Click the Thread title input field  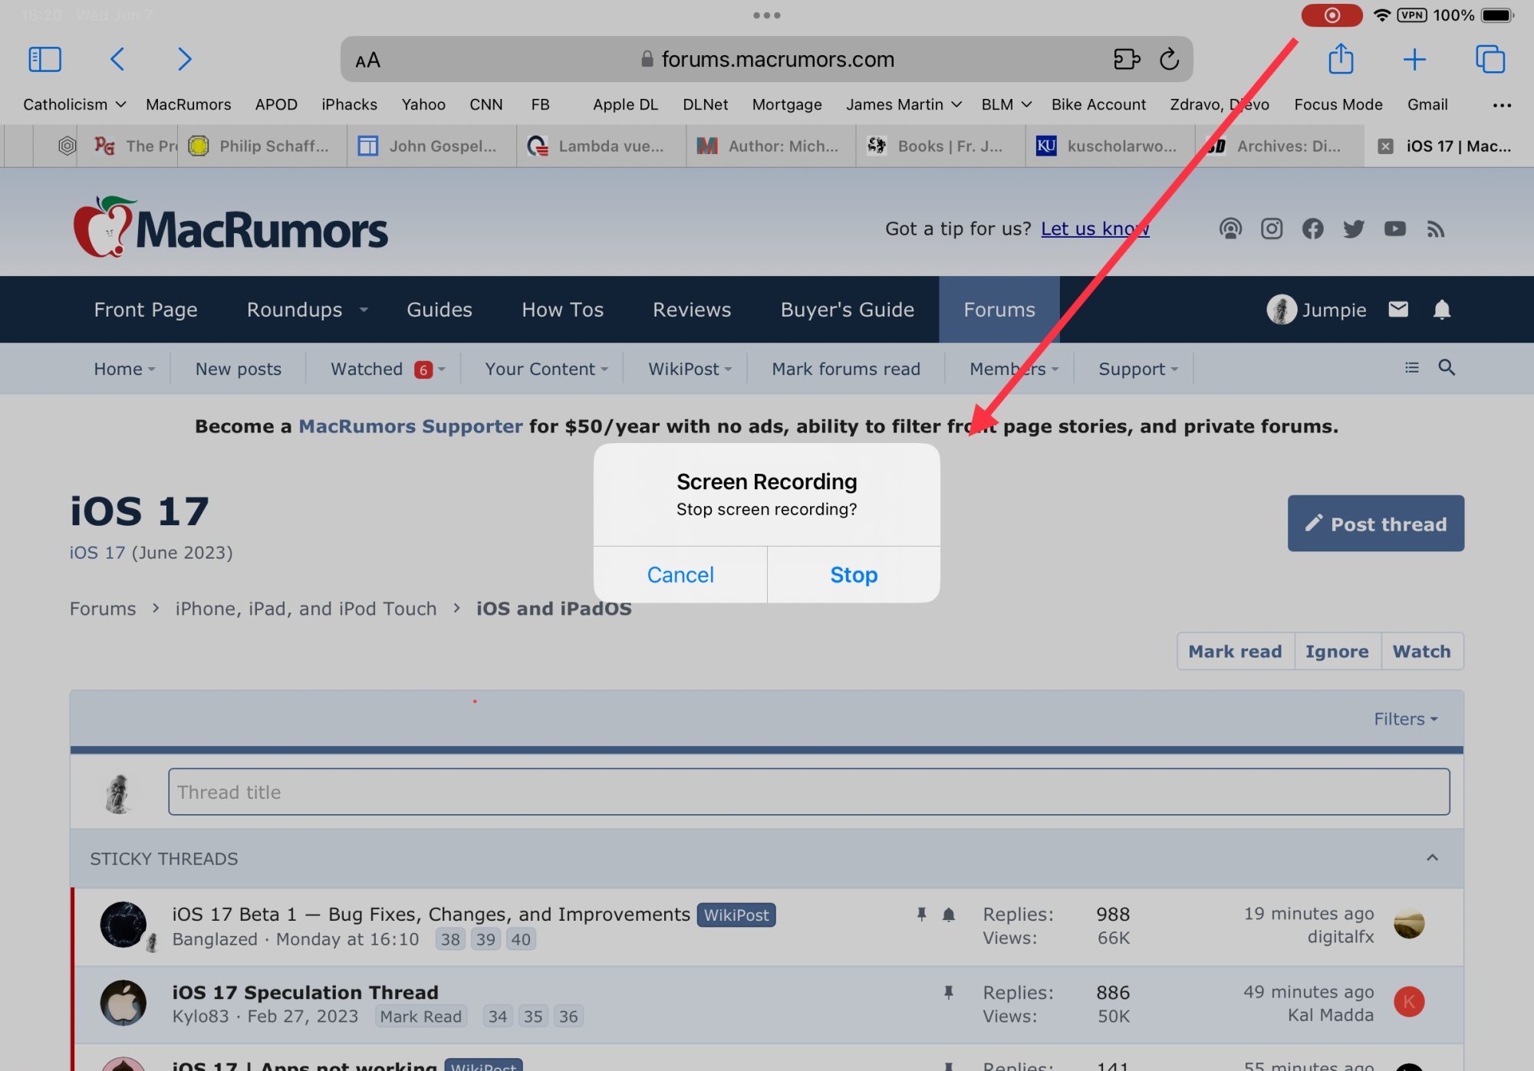click(808, 792)
